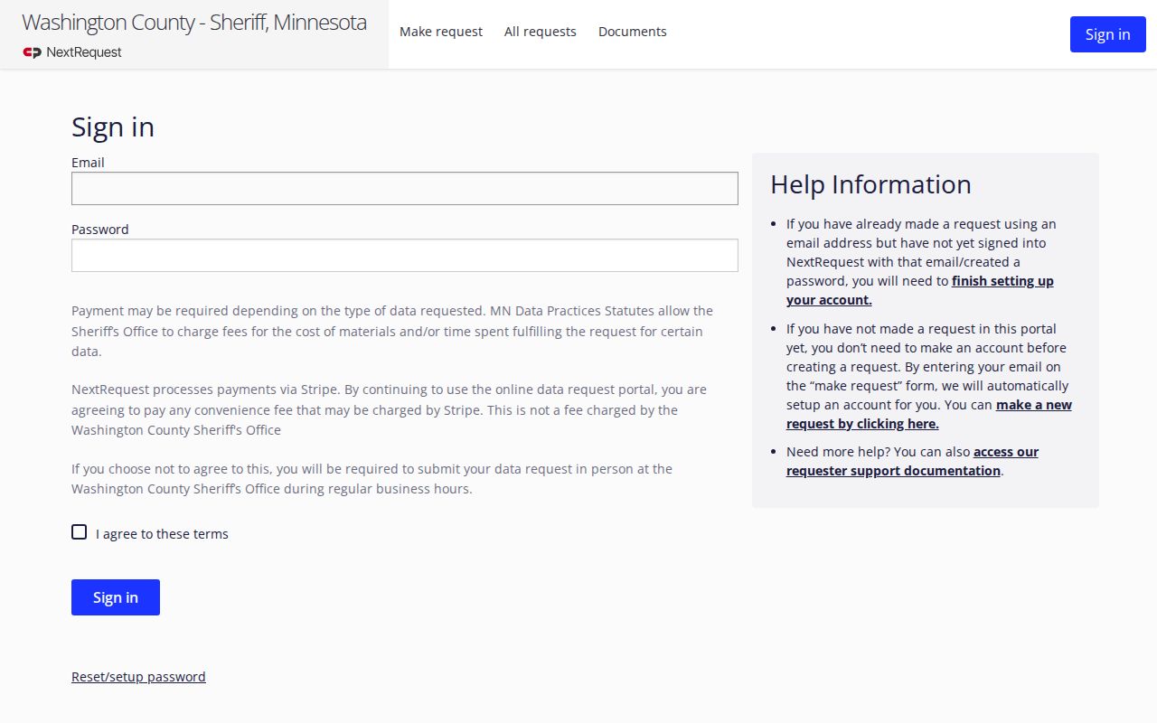The height and width of the screenshot is (723, 1157).
Task: Open the Reset/setup password link
Action: coord(138,677)
